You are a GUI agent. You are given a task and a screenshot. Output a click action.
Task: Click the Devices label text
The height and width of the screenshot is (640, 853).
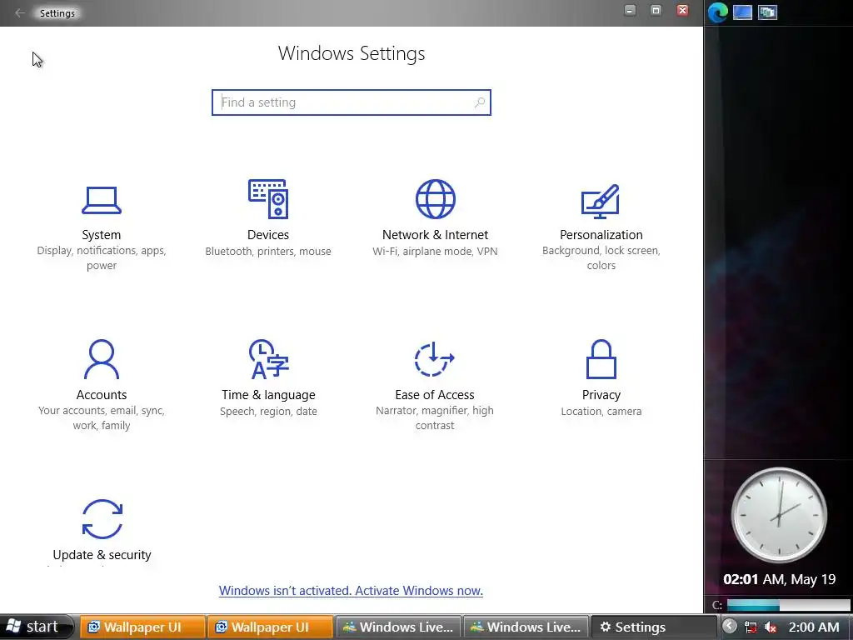(268, 234)
